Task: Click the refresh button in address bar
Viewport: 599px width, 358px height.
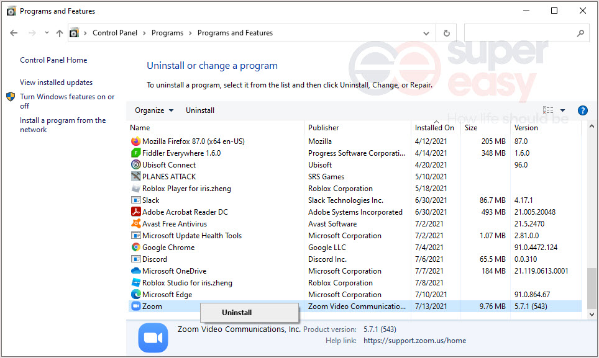Action: click(446, 33)
